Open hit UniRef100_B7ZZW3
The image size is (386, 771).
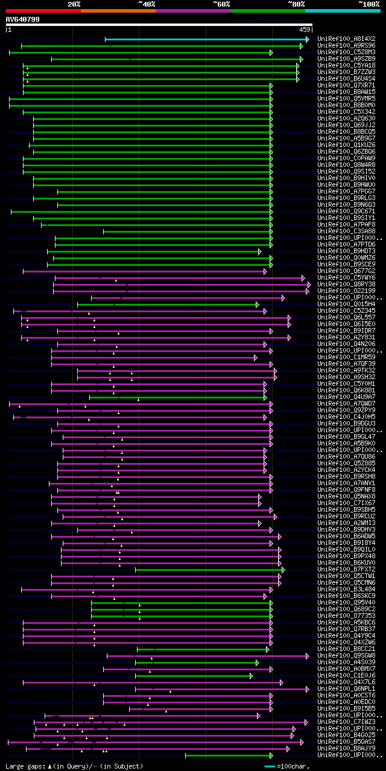(x=346, y=72)
